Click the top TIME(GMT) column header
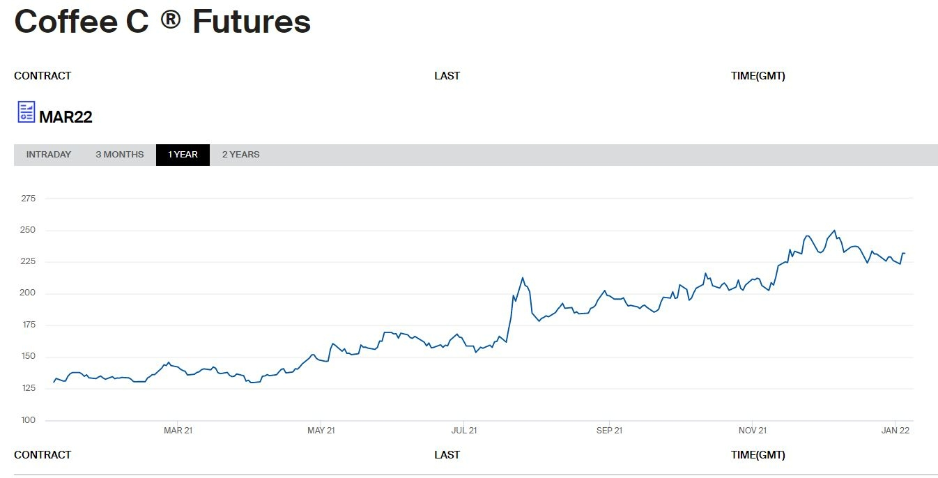This screenshot has width=938, height=478. pos(758,76)
